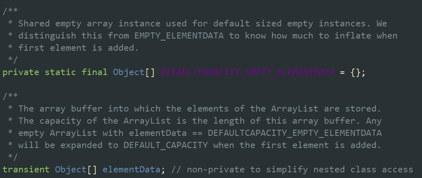Viewport: 422px width, 178px height.
Task: Click 'DEFAULT_CAPACITY' in the second Javadoc comment
Action: pyautogui.click(x=165, y=145)
